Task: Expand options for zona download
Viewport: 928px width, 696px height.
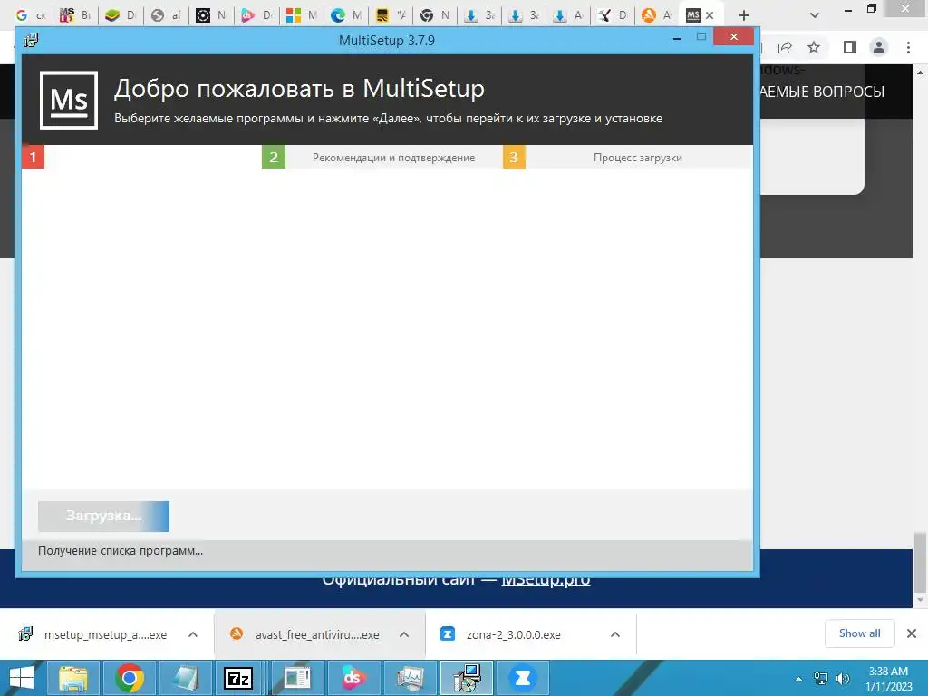Action: [615, 634]
